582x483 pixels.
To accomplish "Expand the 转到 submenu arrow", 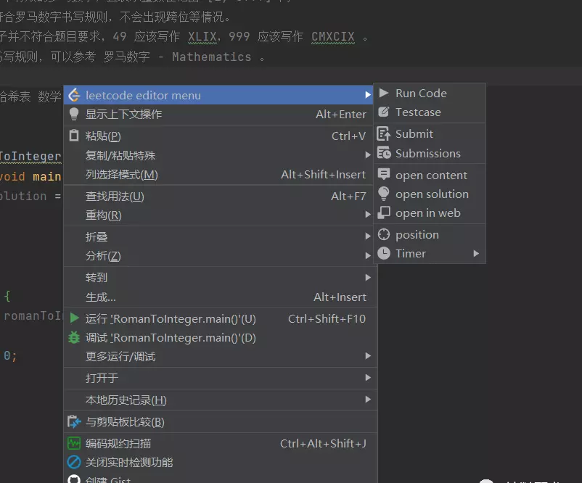I will (x=367, y=277).
